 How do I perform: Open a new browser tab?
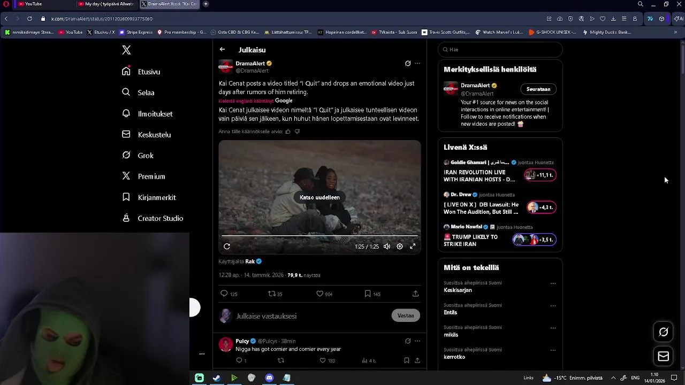point(205,4)
